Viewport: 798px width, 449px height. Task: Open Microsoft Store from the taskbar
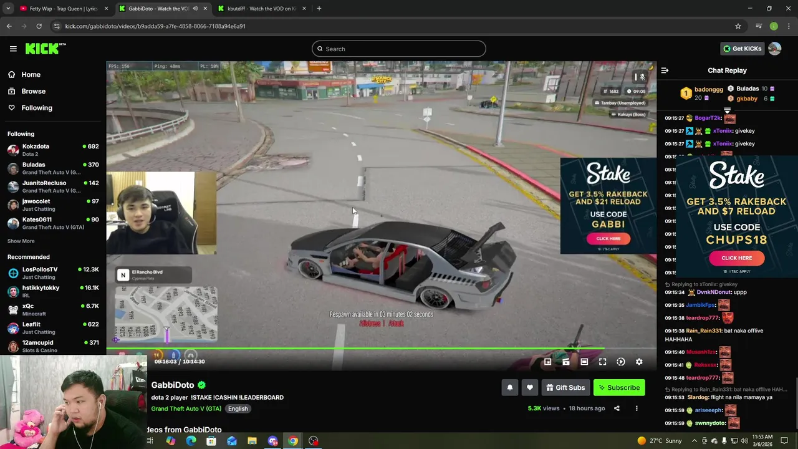(211, 441)
